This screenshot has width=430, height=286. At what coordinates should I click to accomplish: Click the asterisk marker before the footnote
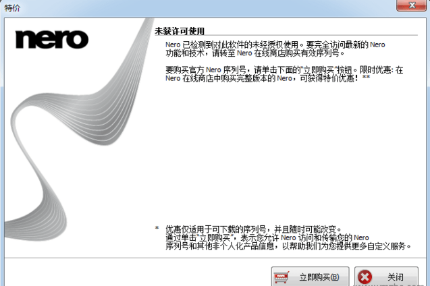coord(157,229)
